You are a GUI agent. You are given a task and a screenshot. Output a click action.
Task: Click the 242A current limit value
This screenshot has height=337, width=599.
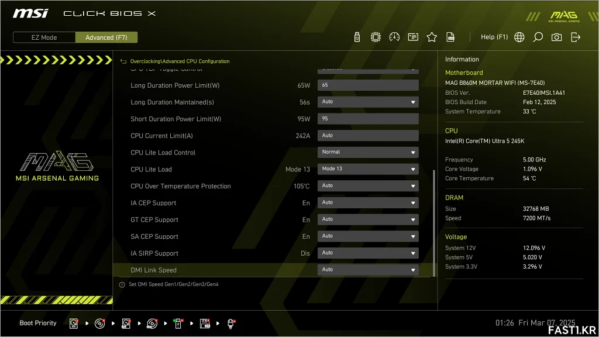coord(303,136)
